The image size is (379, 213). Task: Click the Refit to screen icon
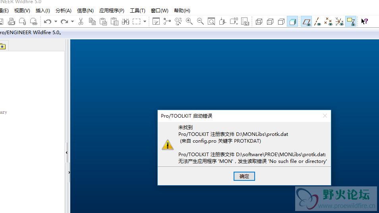click(211, 21)
